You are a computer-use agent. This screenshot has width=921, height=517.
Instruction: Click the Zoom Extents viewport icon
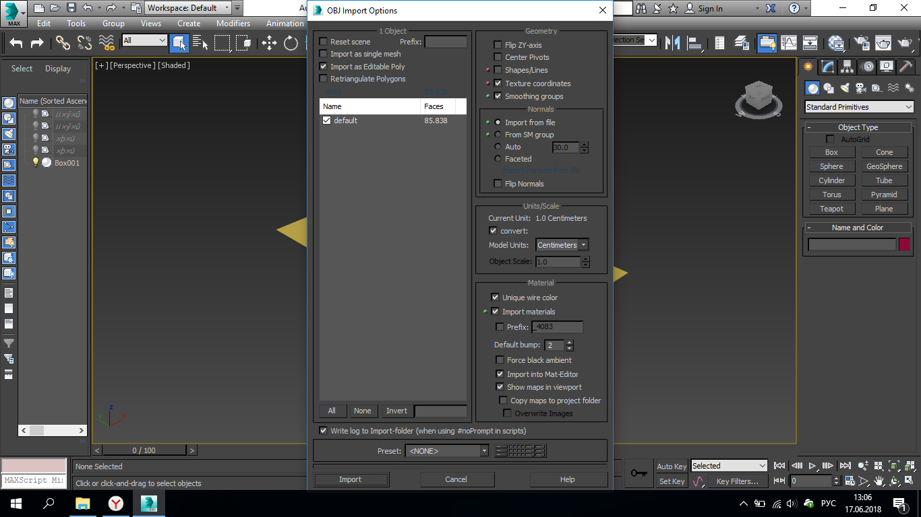(x=893, y=466)
